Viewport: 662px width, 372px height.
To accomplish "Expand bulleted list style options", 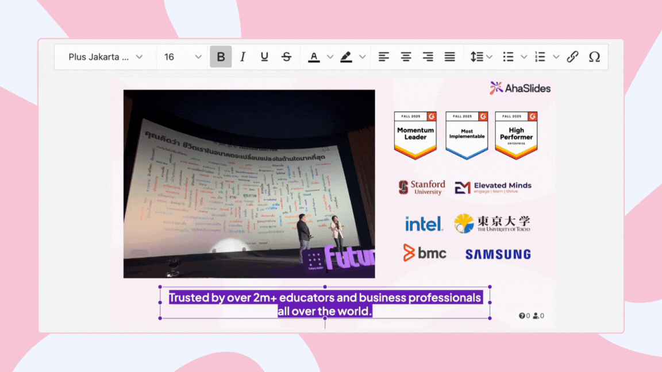I will (524, 57).
